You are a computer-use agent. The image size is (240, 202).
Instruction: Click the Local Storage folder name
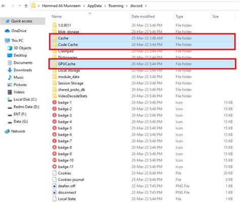(x=69, y=70)
